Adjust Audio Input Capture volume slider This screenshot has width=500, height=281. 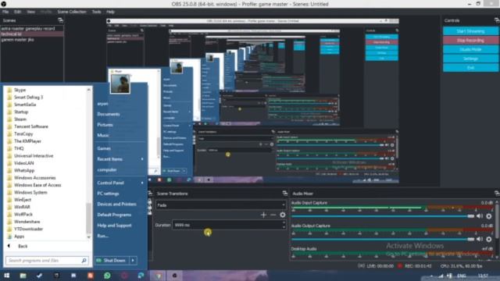pos(383,216)
